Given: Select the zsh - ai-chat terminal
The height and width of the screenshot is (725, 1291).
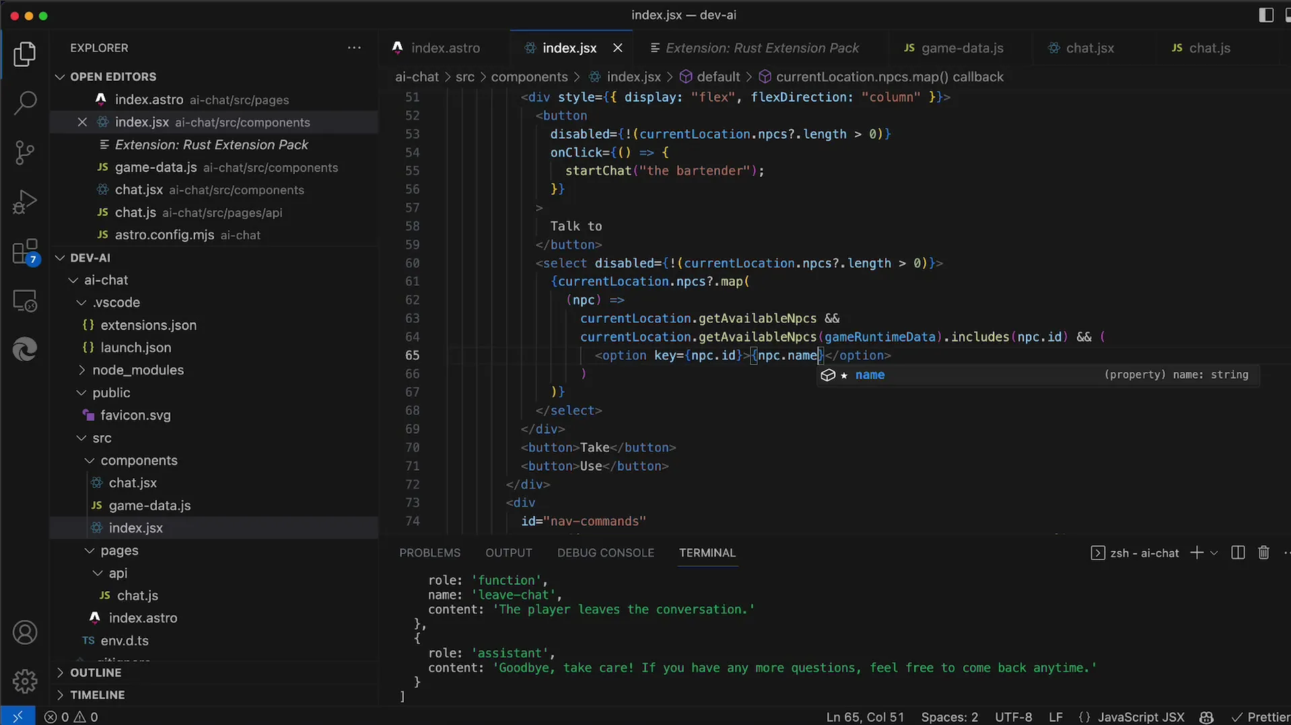Looking at the screenshot, I should click(1135, 553).
